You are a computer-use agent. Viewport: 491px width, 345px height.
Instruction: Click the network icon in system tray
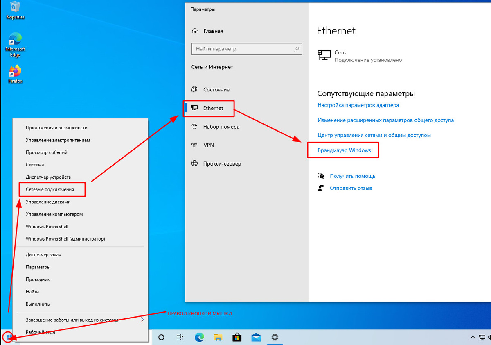coord(482,337)
